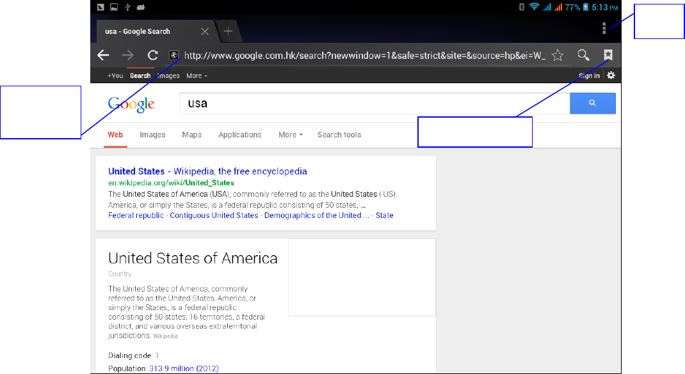The image size is (685, 374).
Task: Tap the 5:13 PM clock in status bar
Action: tap(604, 7)
